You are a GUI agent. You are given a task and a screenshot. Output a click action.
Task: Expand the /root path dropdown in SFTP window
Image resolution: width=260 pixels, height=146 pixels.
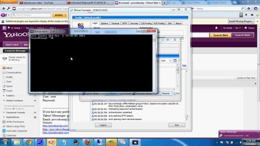[170, 61]
